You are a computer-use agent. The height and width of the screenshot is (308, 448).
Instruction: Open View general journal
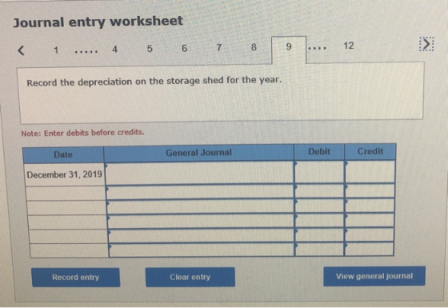pos(374,276)
